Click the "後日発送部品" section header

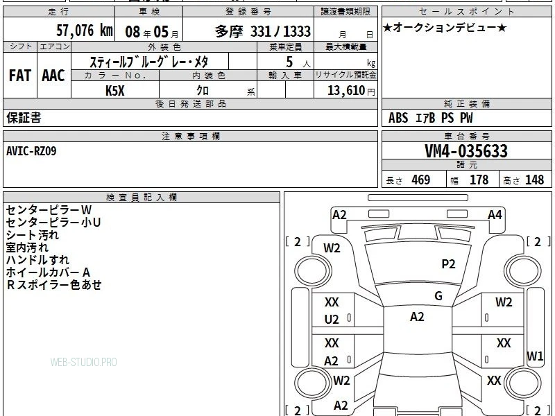190,103
